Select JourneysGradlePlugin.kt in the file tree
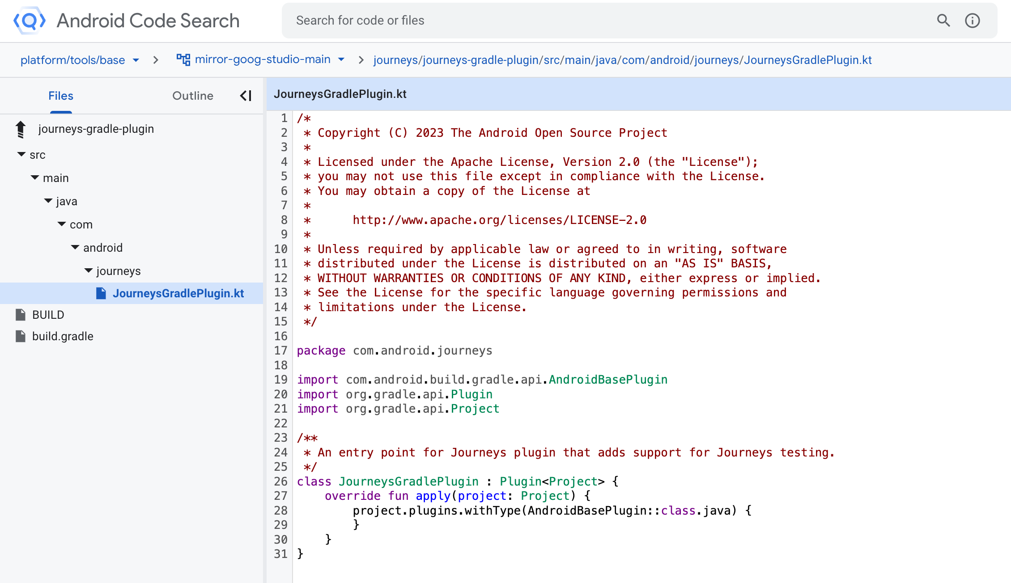Viewport: 1011px width, 583px height. click(178, 293)
